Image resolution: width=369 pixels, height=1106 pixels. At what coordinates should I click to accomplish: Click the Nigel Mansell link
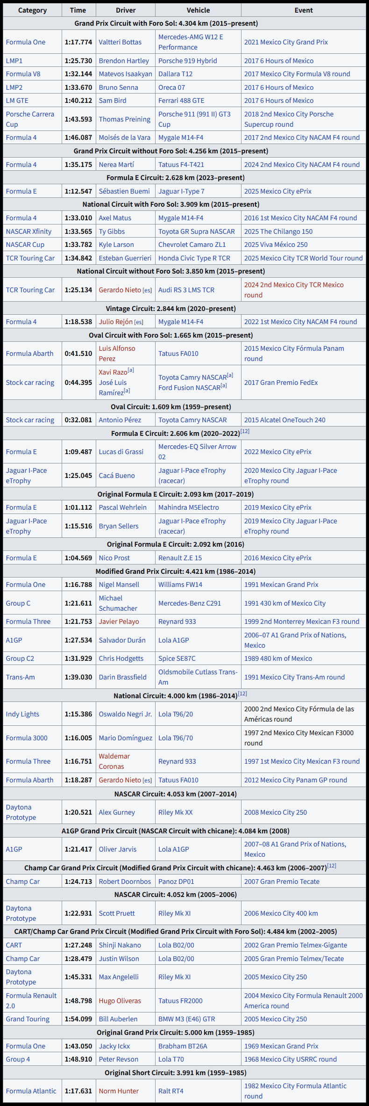(x=119, y=585)
